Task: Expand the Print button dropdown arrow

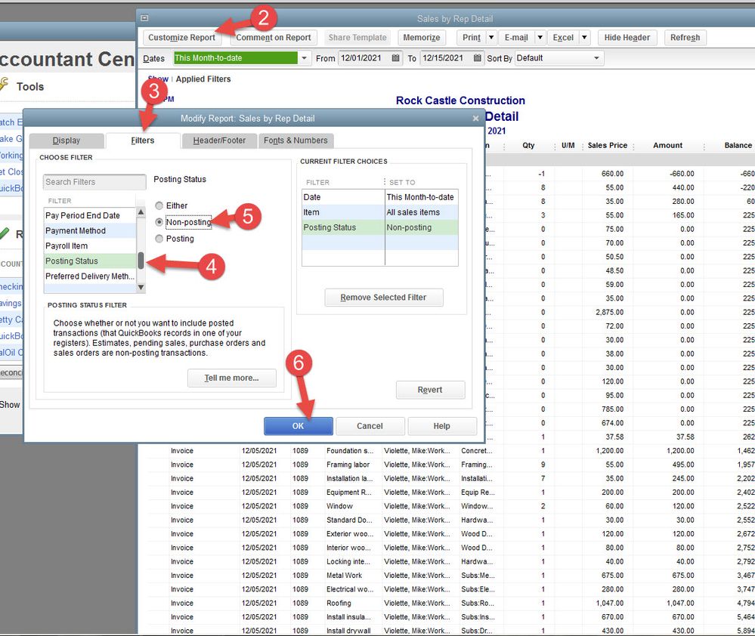Action: (491, 37)
